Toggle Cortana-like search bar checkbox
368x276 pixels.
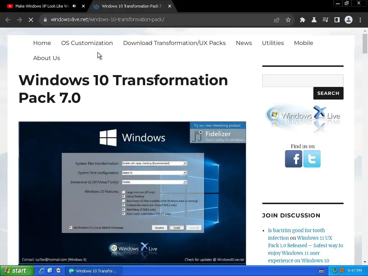click(124, 205)
